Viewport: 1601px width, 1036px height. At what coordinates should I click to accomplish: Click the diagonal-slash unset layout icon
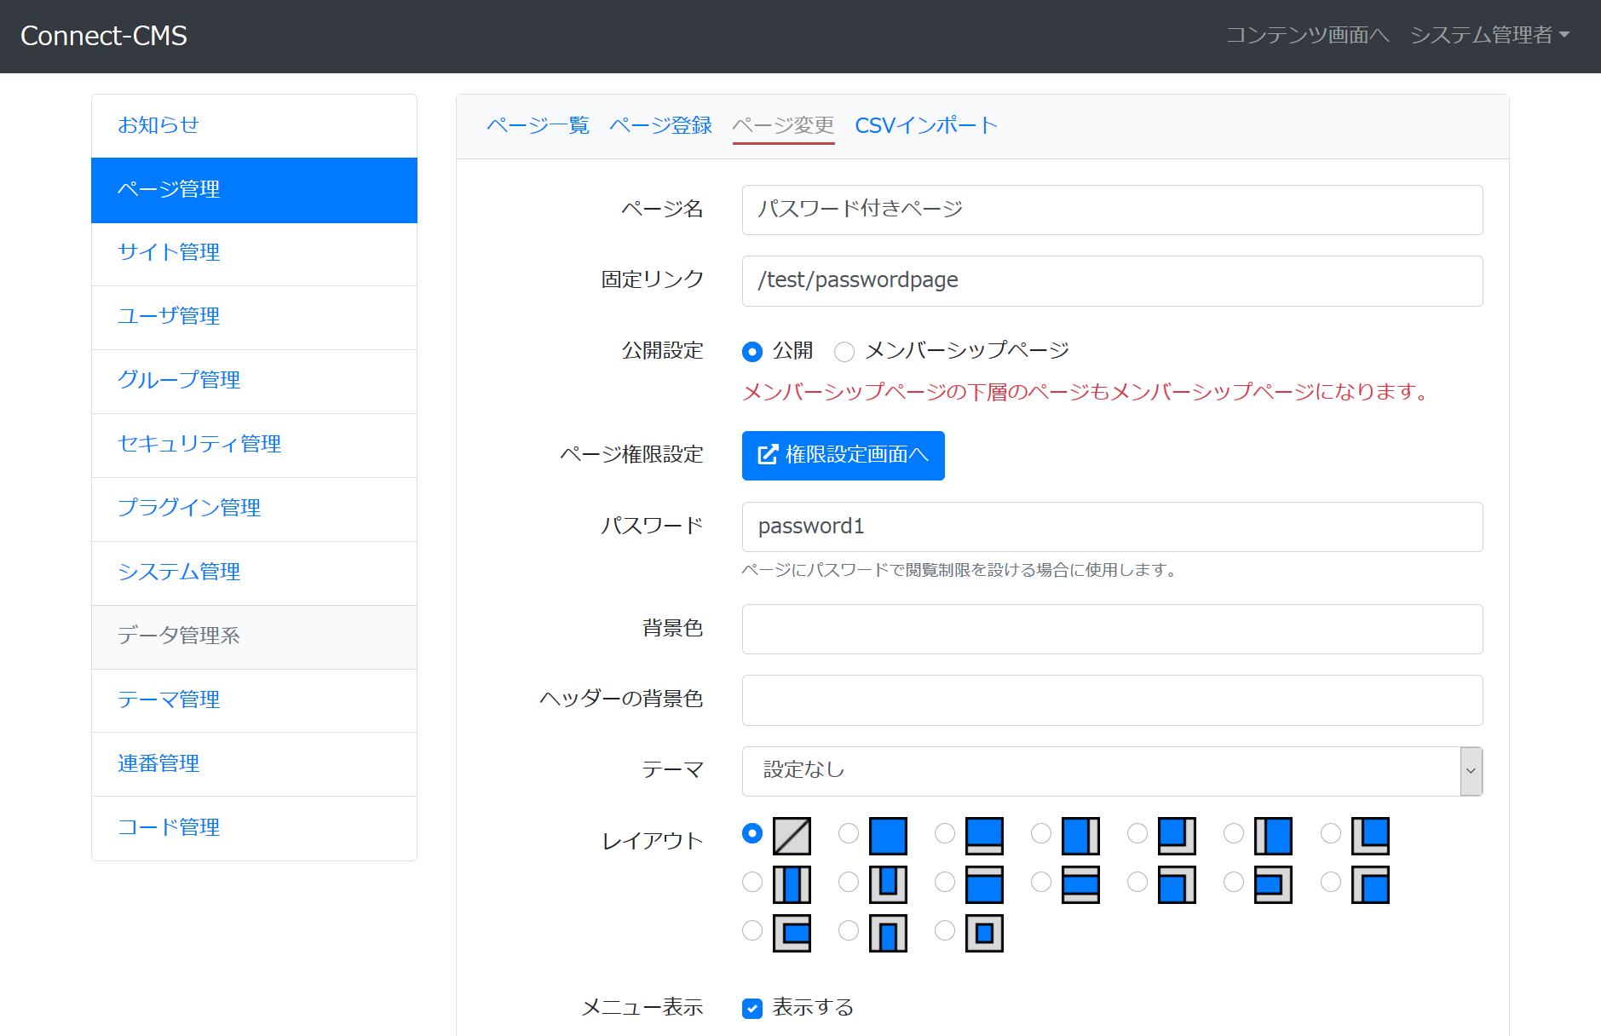point(792,836)
